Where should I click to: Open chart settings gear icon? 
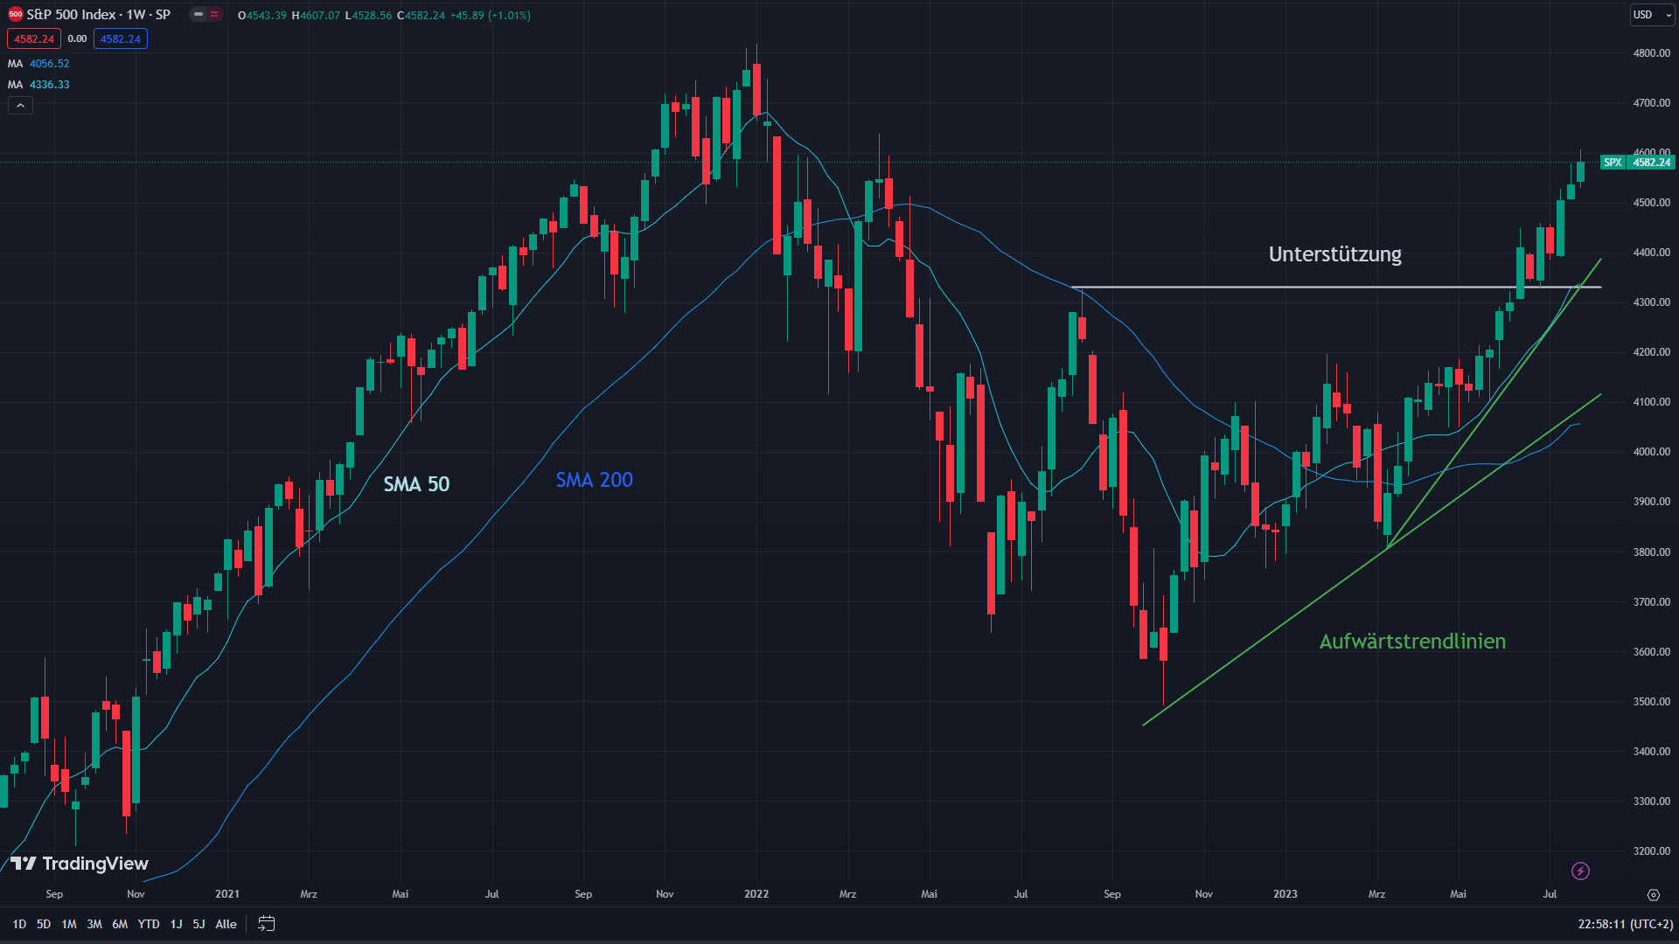point(1653,894)
